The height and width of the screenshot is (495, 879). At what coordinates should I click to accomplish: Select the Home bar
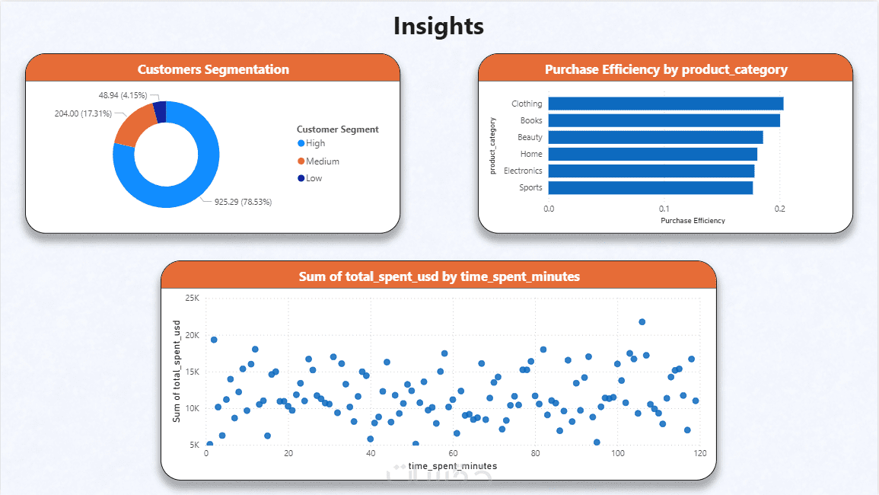(652, 154)
